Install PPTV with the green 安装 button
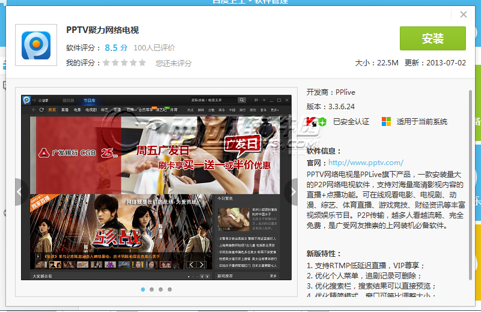This screenshot has width=481, height=312. click(x=432, y=38)
